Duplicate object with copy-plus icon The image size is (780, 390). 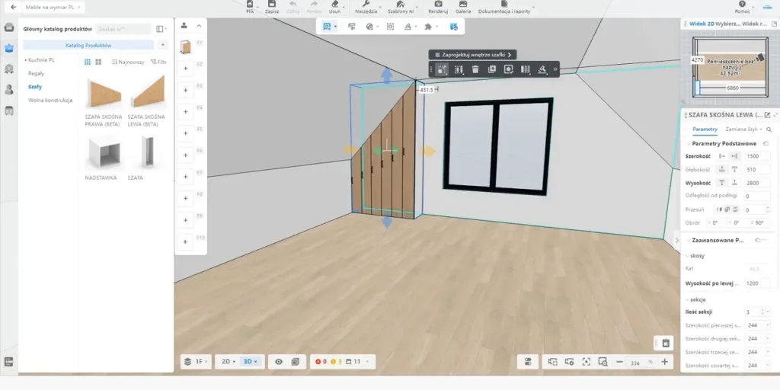point(492,69)
